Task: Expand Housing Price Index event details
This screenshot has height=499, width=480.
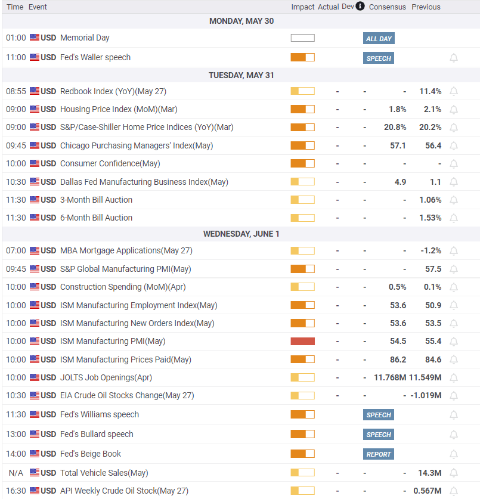Action: [x=118, y=109]
